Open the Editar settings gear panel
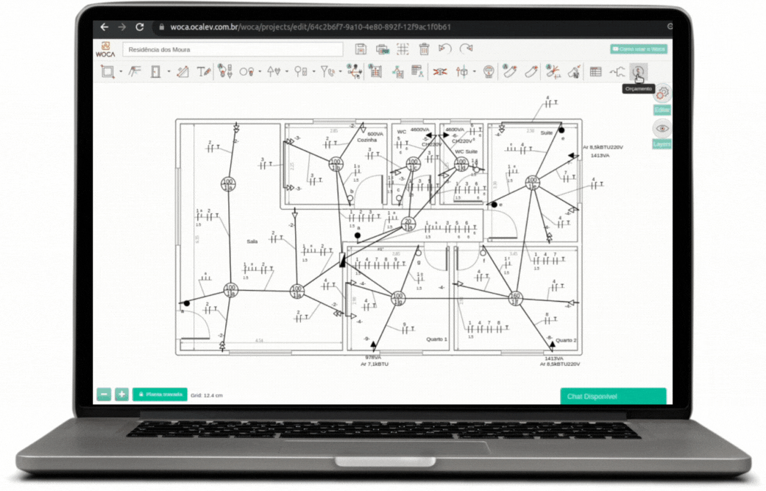The width and height of the screenshot is (766, 491). tap(662, 93)
